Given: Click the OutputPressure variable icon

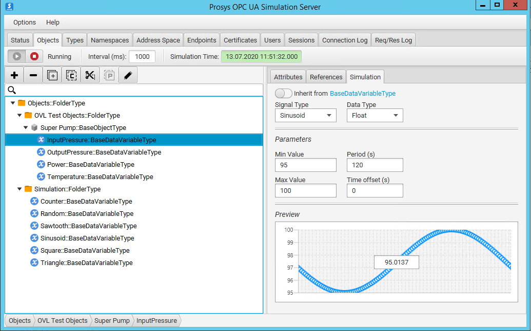Looking at the screenshot, I should (x=41, y=152).
